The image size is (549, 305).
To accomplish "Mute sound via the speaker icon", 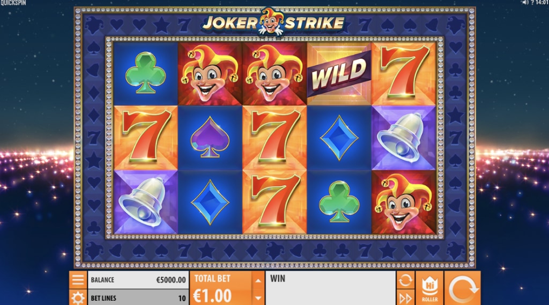I will [x=525, y=3].
